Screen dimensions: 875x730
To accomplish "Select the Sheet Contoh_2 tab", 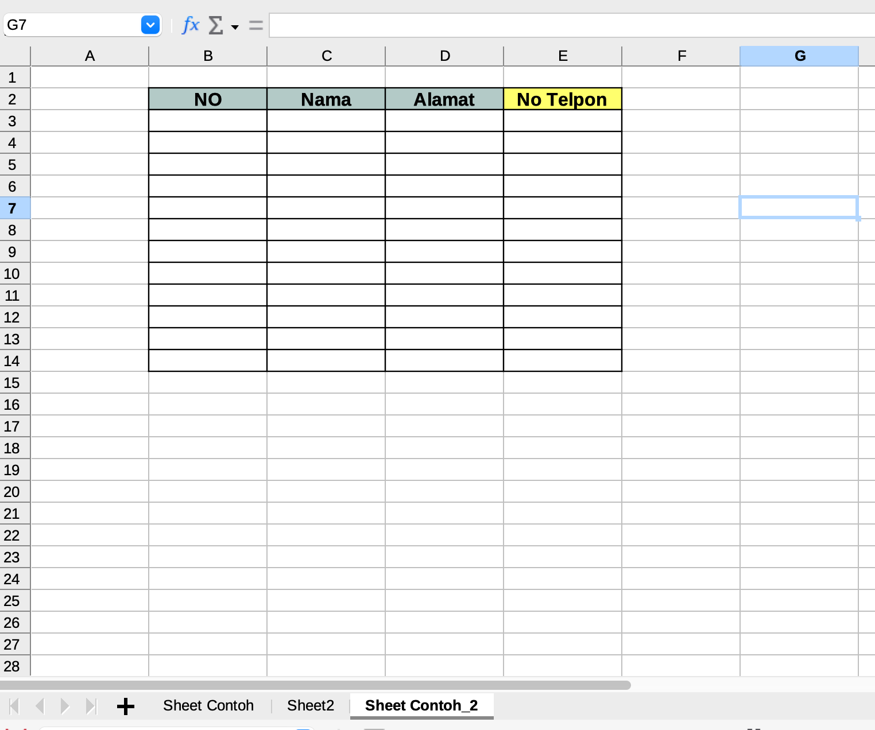I will click(x=421, y=705).
